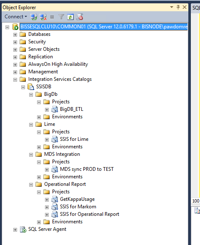200x245 pixels.
Task: Expand Environments under MDS Integration
Action: (x=39, y=177)
